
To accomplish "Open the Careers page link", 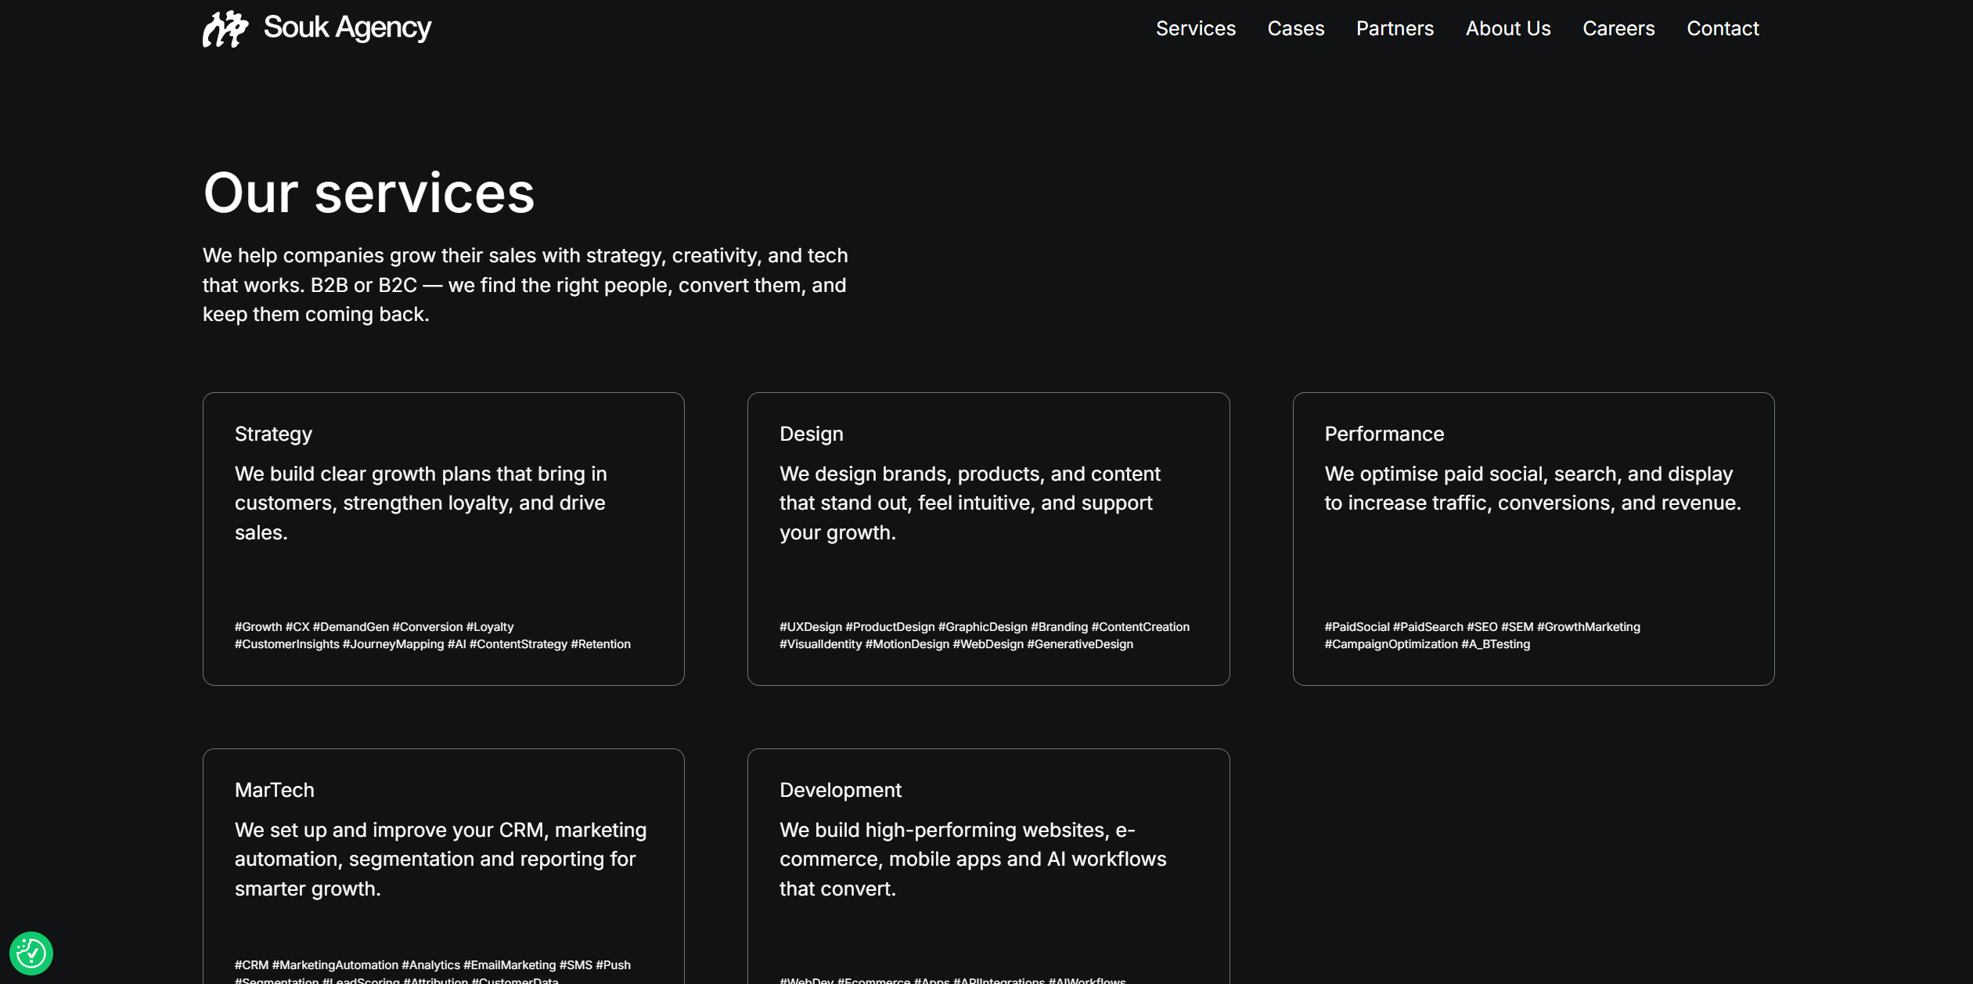I will tap(1618, 29).
